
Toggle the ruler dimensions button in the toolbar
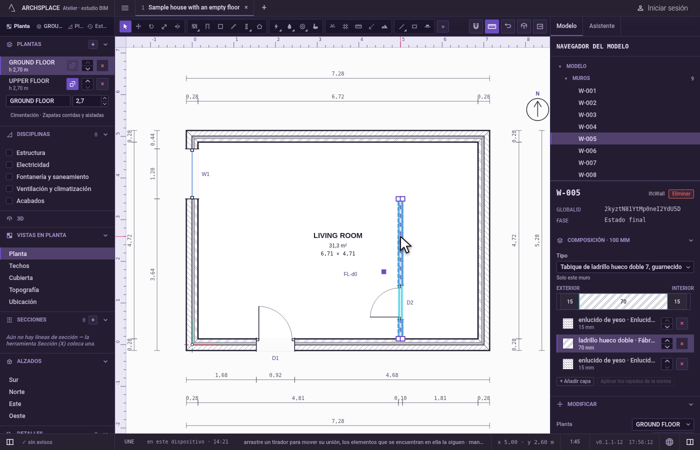coord(492,26)
